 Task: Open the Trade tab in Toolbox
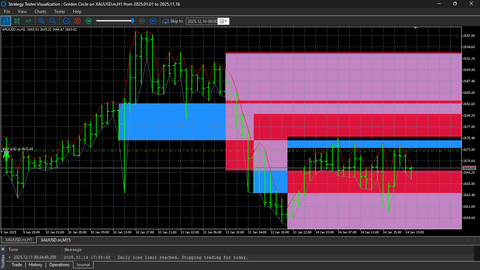[17, 265]
